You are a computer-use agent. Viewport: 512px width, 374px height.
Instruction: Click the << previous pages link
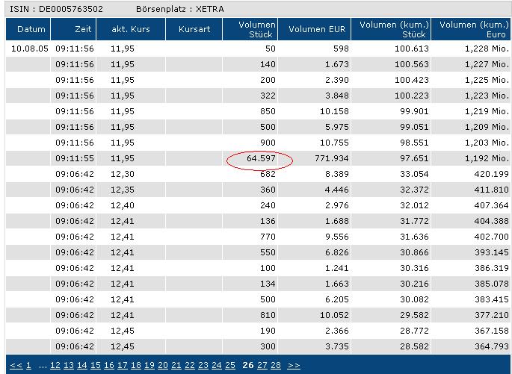[x=16, y=365]
